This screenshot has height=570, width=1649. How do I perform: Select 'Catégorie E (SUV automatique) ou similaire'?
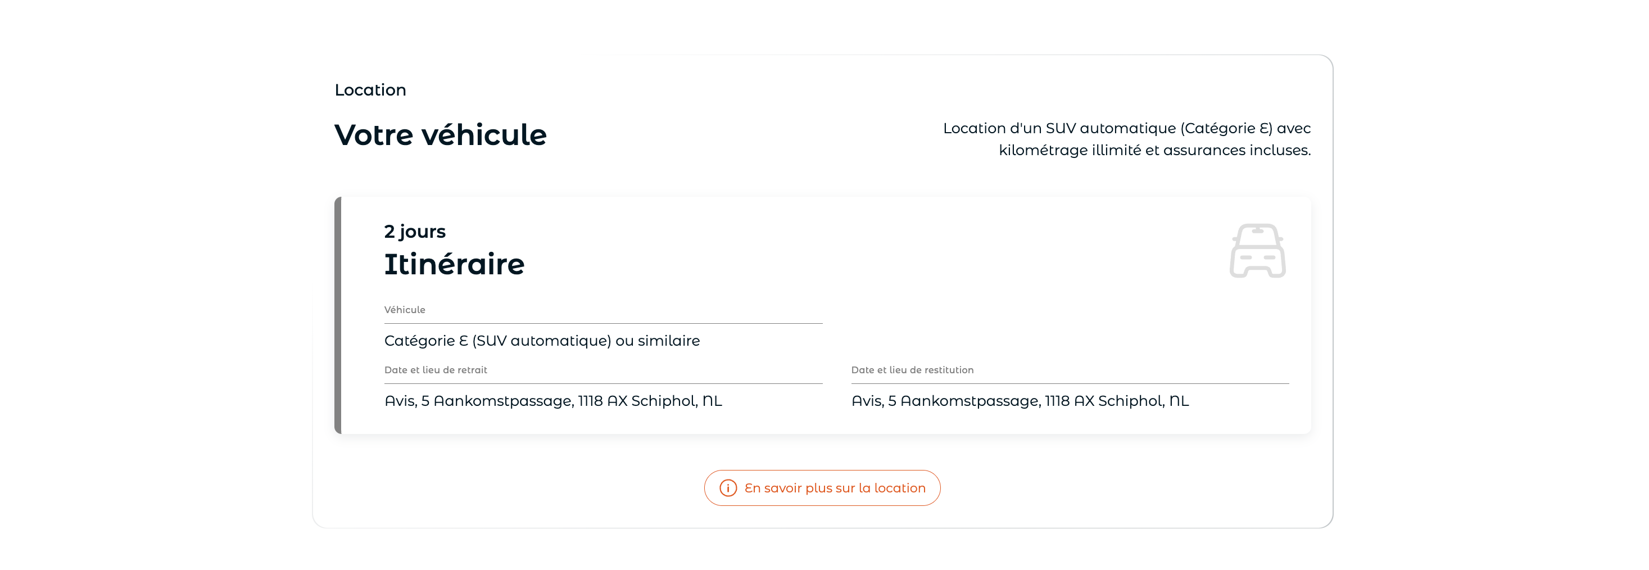coord(542,341)
